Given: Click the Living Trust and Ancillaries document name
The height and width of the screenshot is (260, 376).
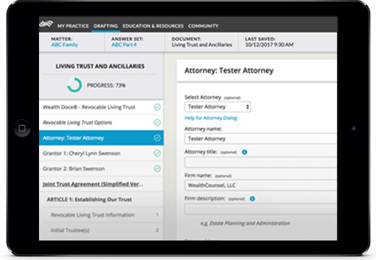Looking at the screenshot, I should coord(202,45).
